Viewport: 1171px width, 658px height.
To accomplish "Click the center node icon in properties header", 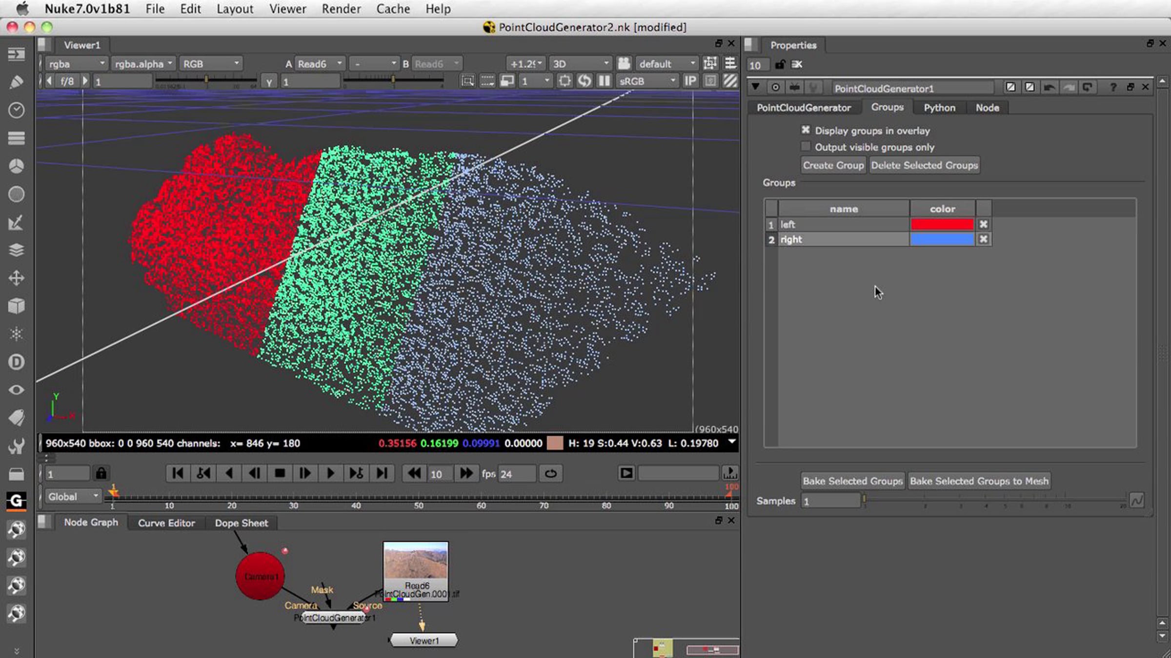I will pos(775,87).
